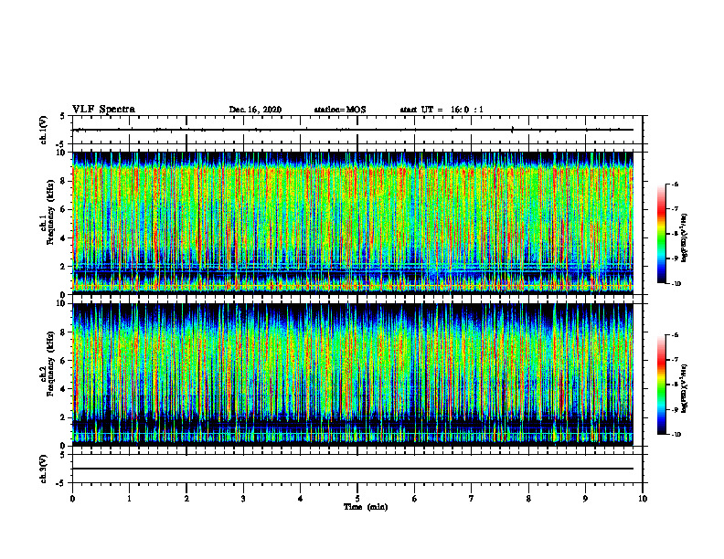
Task: Click time axis tick label "1"
Action: point(129,499)
